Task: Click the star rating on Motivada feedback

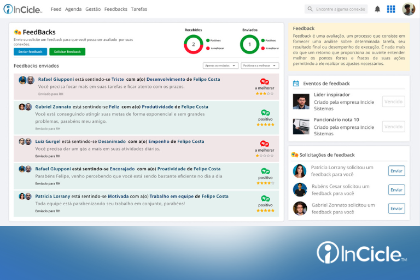Action: [265, 211]
